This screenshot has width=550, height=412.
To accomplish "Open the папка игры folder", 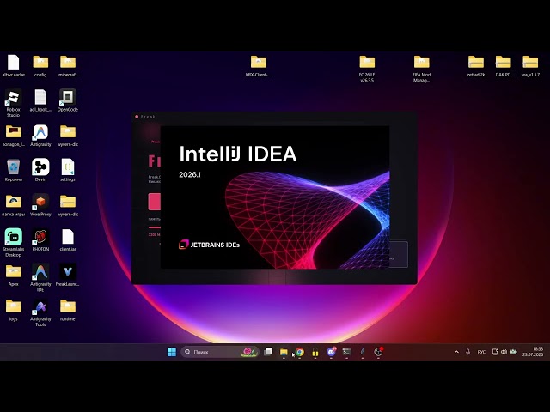I will (x=14, y=205).
